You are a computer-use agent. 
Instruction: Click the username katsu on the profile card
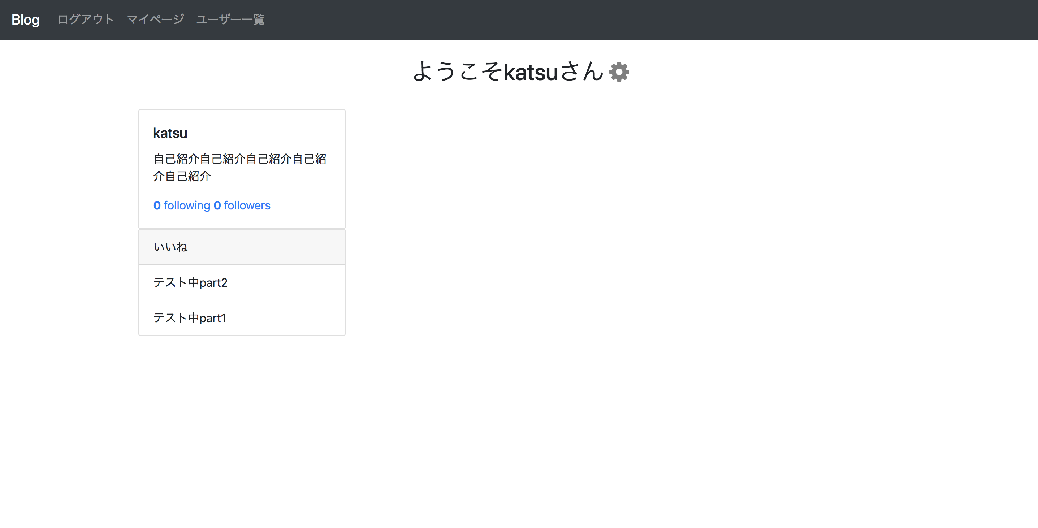coord(170,133)
